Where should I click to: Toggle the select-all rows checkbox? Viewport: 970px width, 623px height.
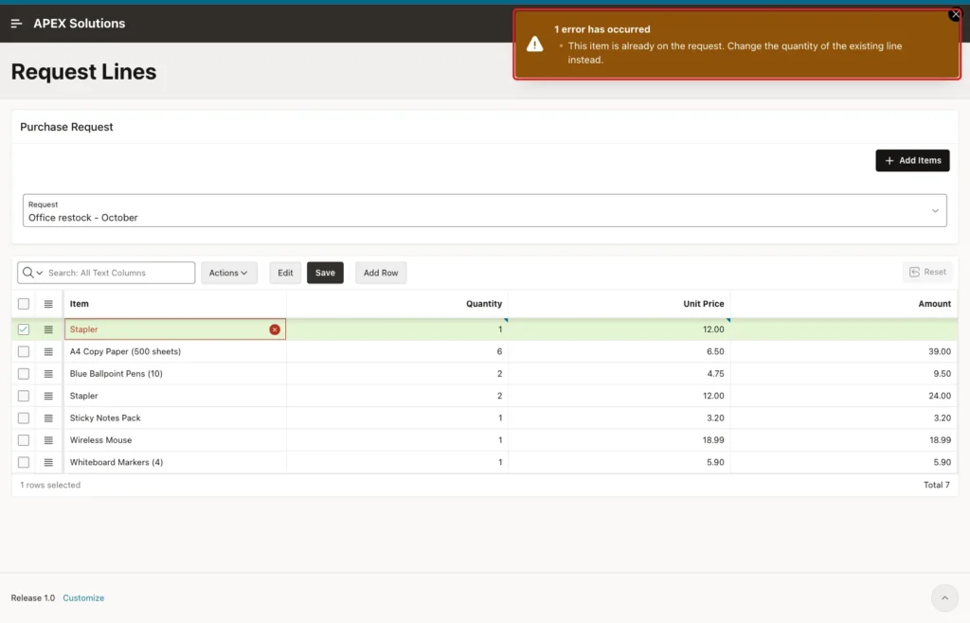click(x=24, y=304)
